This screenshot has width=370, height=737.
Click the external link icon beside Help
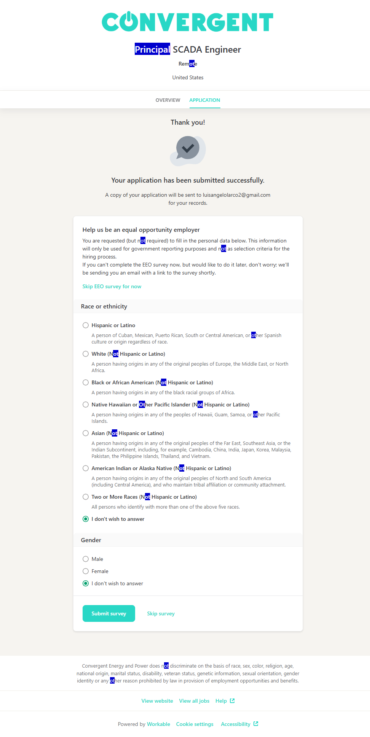(232, 701)
